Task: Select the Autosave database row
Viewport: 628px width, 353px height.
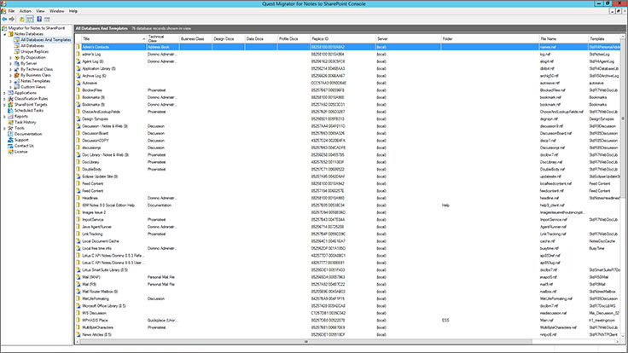Action: [x=347, y=83]
